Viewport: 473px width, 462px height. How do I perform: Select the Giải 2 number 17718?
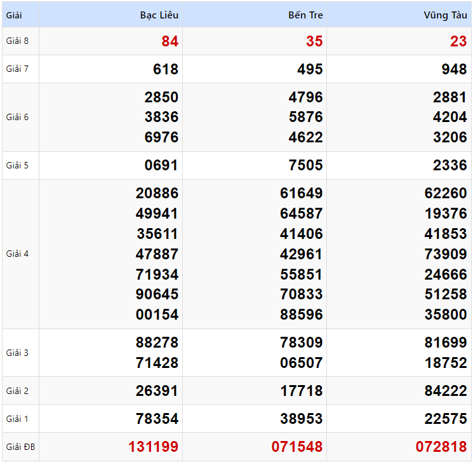pyautogui.click(x=302, y=391)
